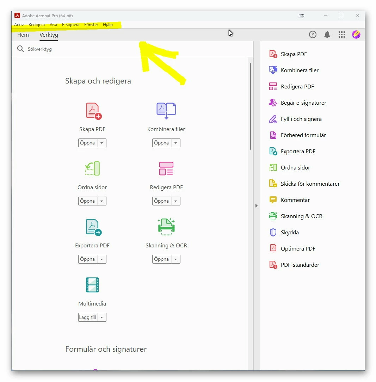Switch to the Hem tab

(x=23, y=35)
